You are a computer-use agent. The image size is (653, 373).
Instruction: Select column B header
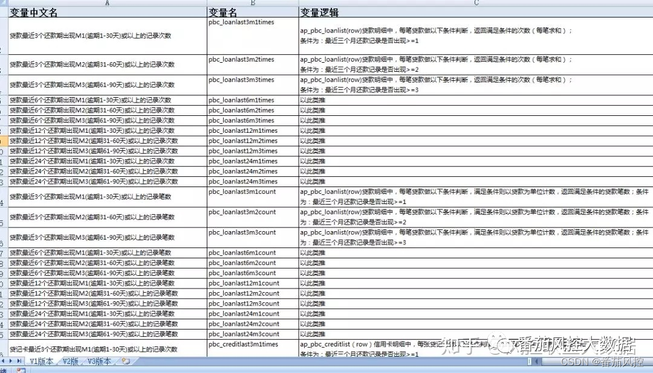click(253, 3)
